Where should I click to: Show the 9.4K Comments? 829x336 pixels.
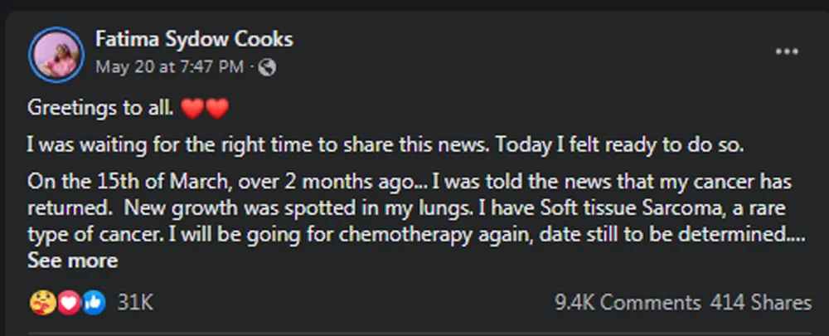(628, 303)
